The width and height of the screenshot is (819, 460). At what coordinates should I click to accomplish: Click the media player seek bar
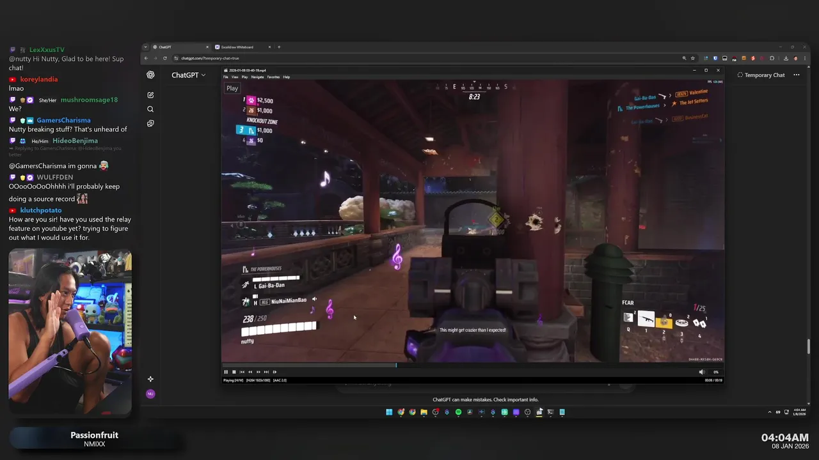472,365
